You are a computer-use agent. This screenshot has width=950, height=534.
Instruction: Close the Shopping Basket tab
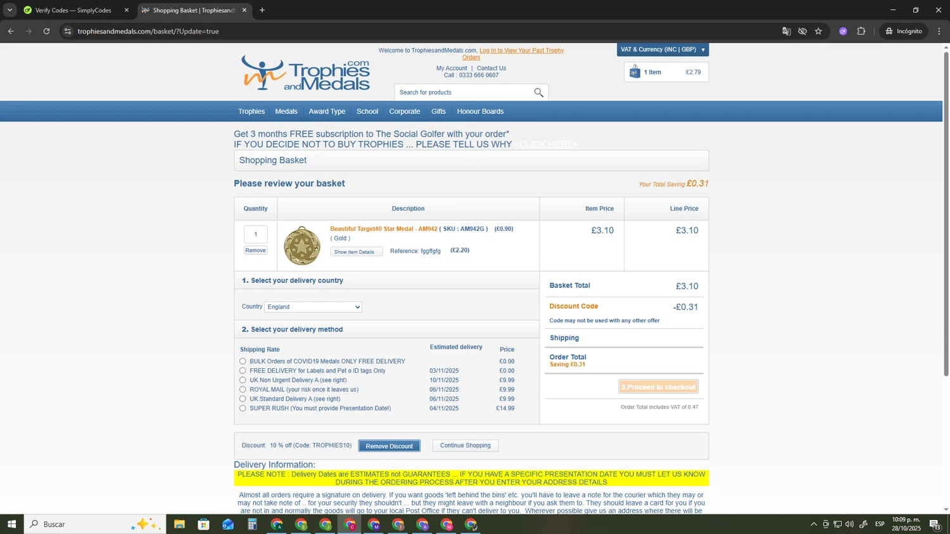tap(244, 10)
